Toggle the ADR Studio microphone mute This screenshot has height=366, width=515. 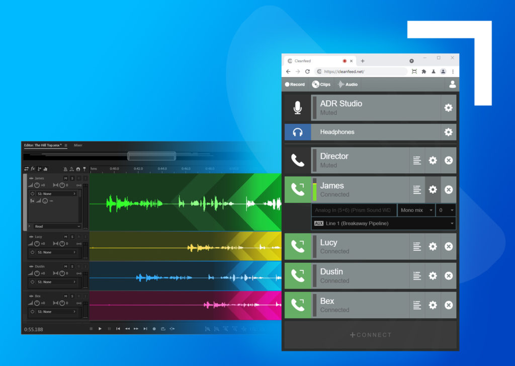[x=298, y=108]
